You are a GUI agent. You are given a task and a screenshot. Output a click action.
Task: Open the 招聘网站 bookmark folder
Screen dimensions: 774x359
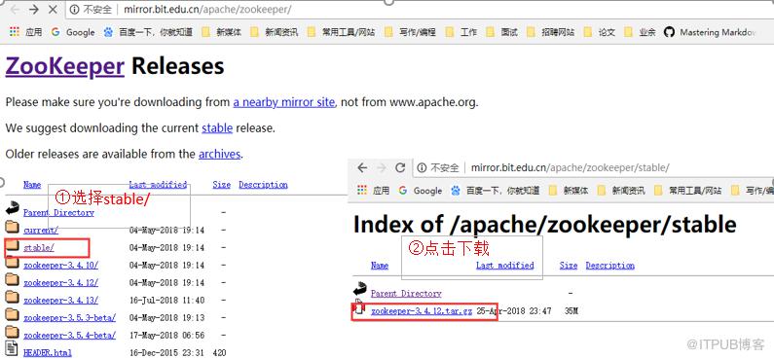click(x=550, y=32)
